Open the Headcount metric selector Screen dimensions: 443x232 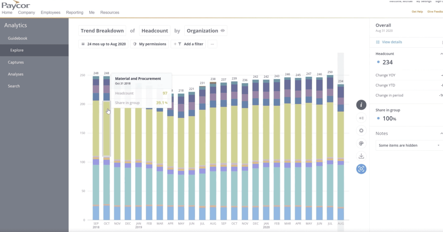click(155, 31)
